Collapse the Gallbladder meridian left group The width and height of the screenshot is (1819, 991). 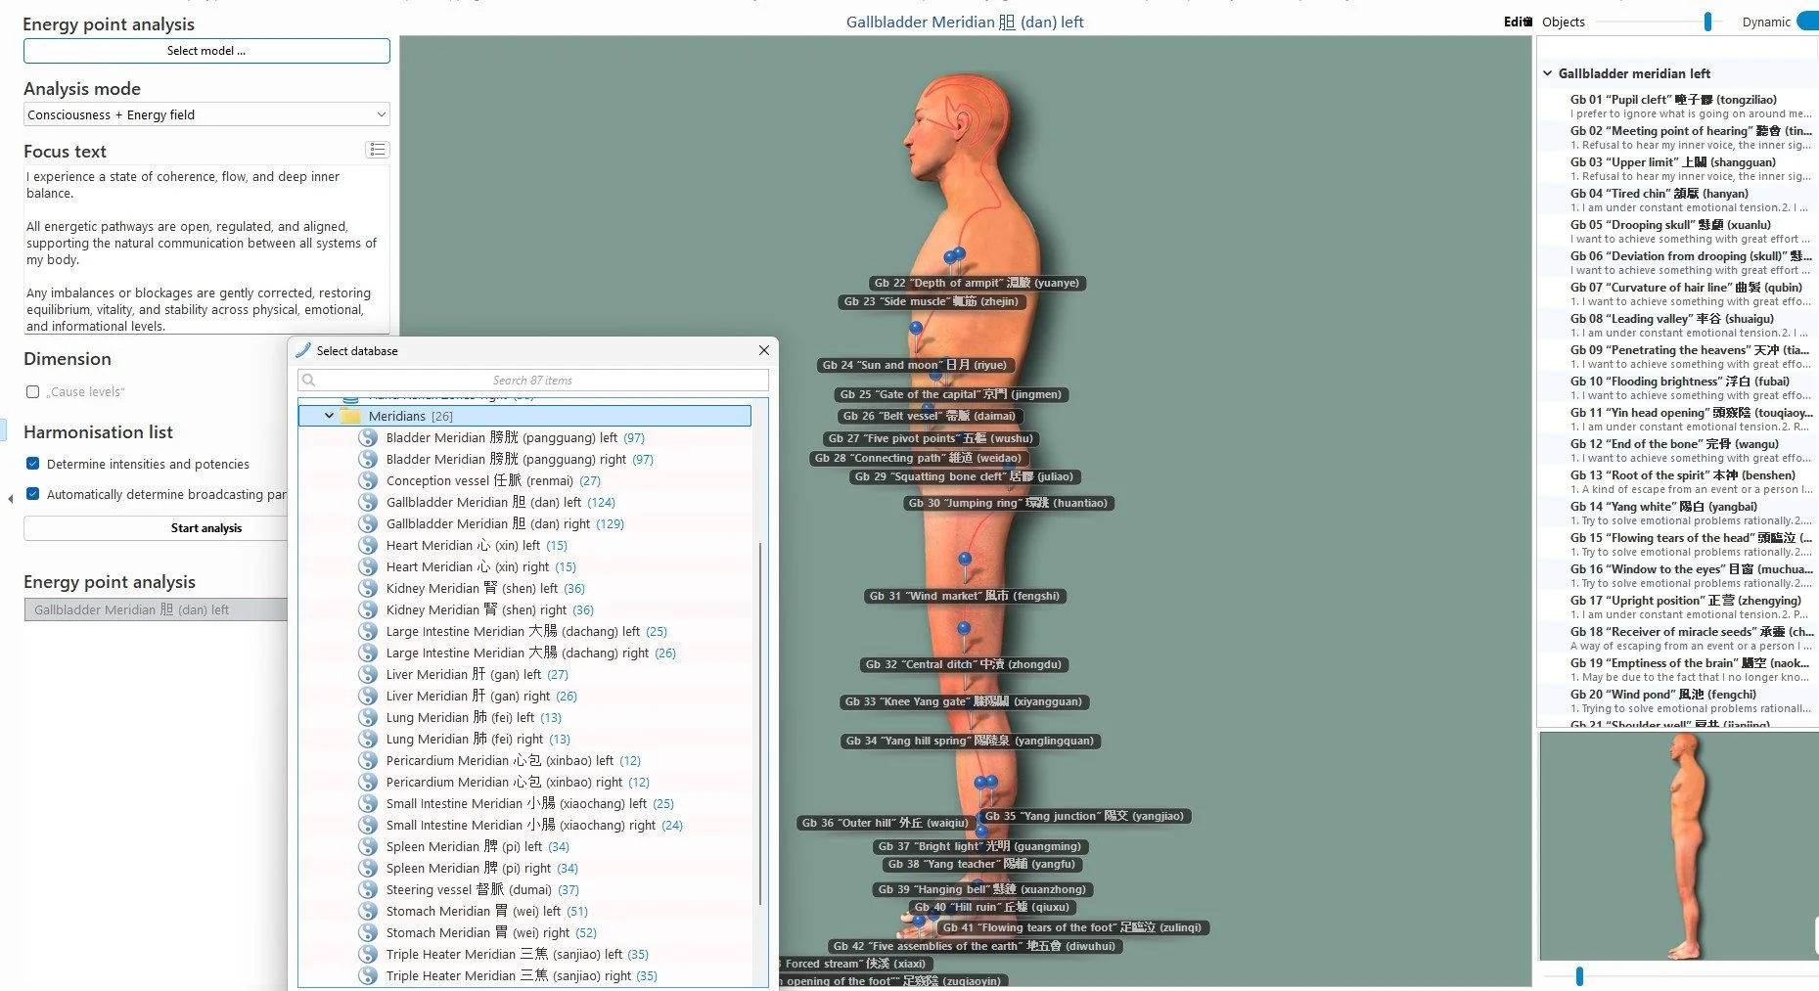pos(1547,73)
